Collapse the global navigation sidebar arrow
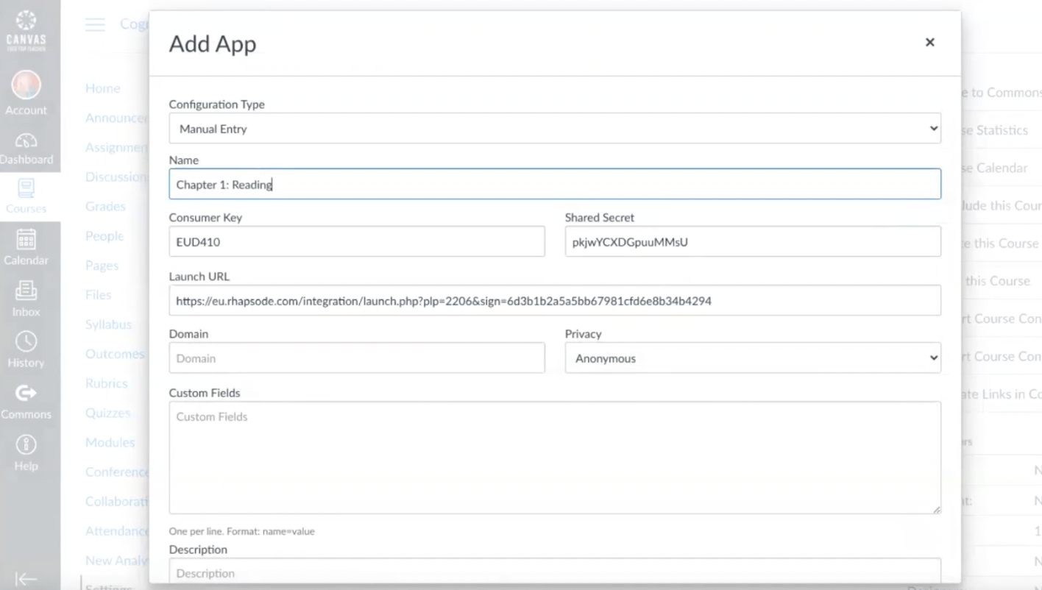 pyautogui.click(x=26, y=579)
